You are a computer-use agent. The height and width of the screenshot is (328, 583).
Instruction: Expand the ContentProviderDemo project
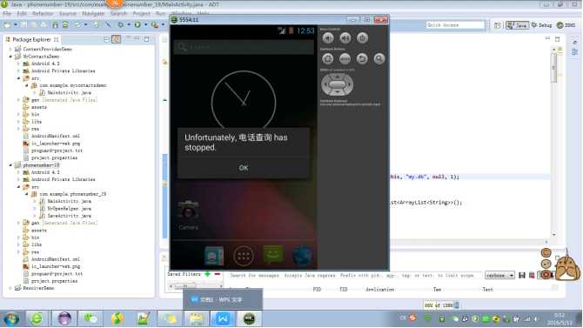point(10,49)
